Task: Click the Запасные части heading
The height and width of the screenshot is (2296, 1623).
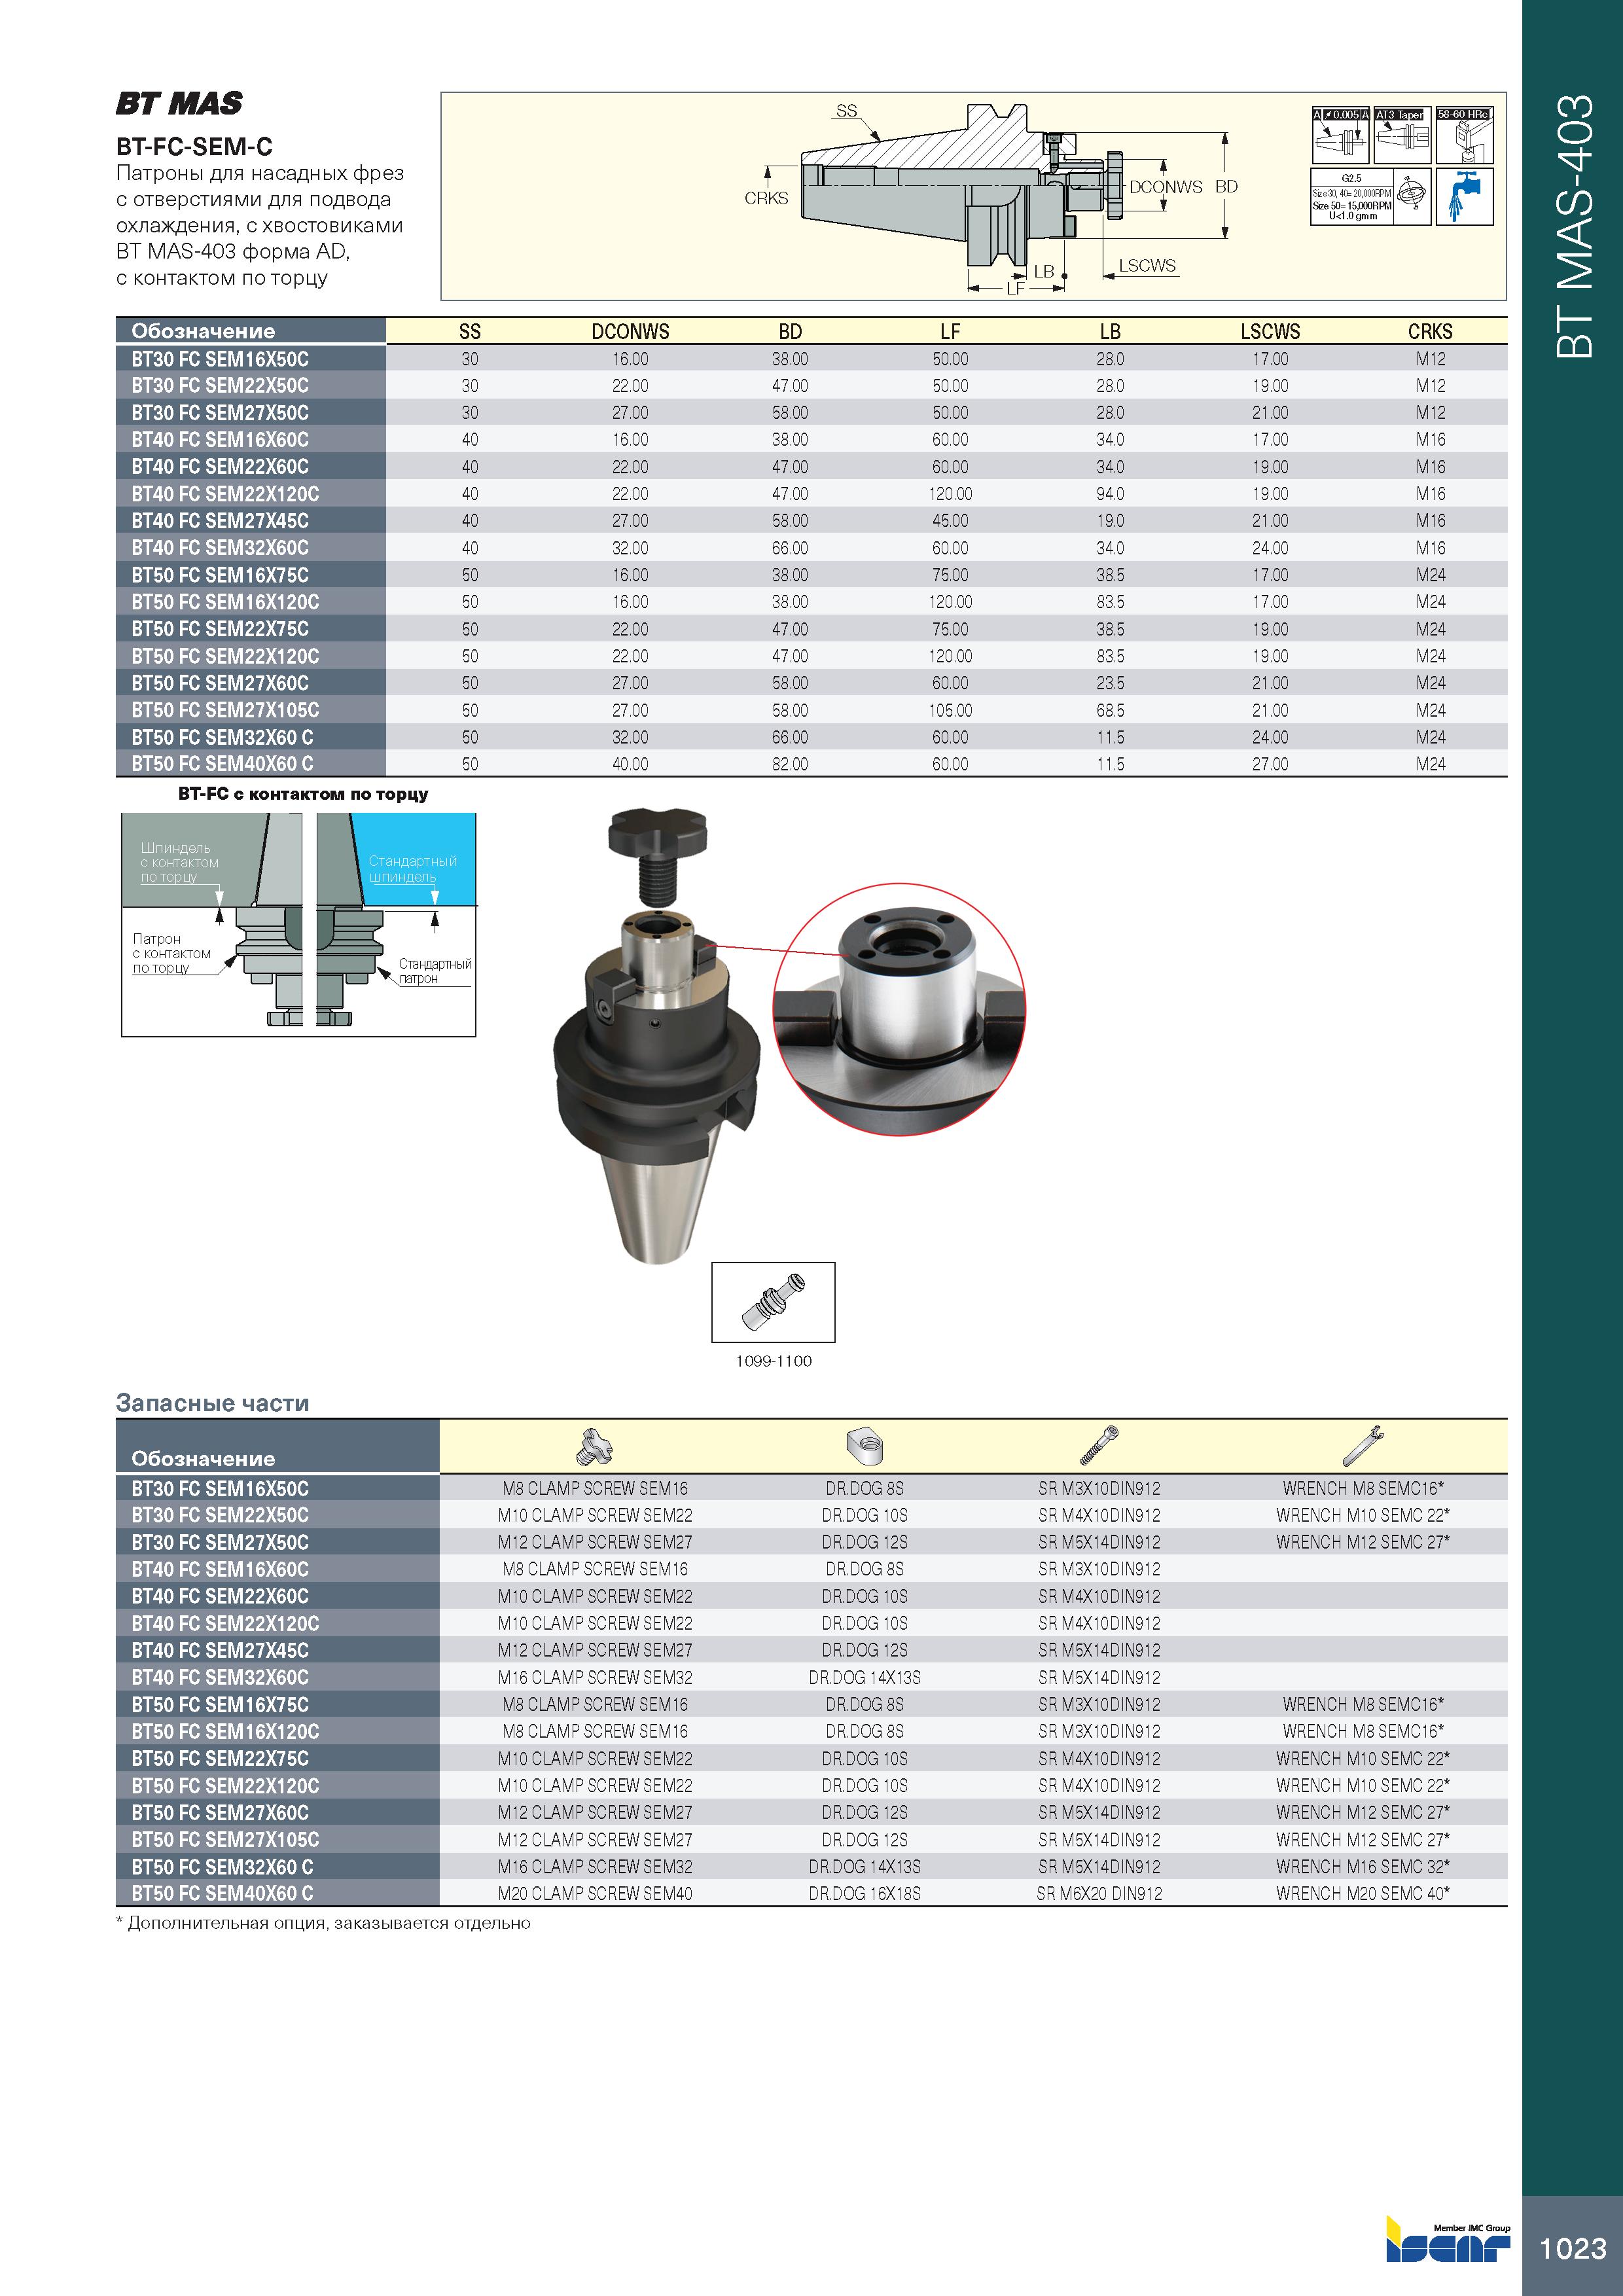Action: [213, 1403]
